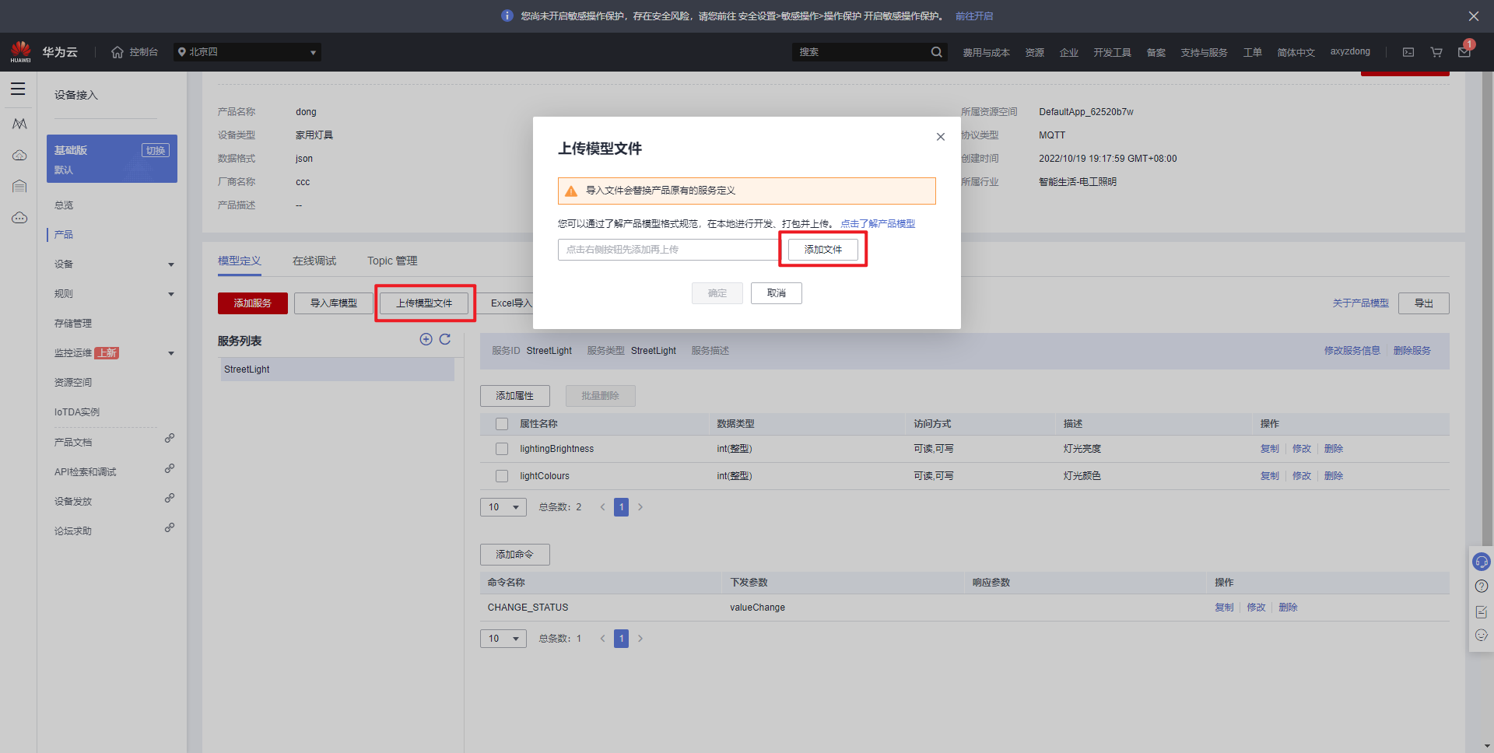This screenshot has width=1494, height=753.
Task: Click the first left rail service icon
Action: point(19,124)
